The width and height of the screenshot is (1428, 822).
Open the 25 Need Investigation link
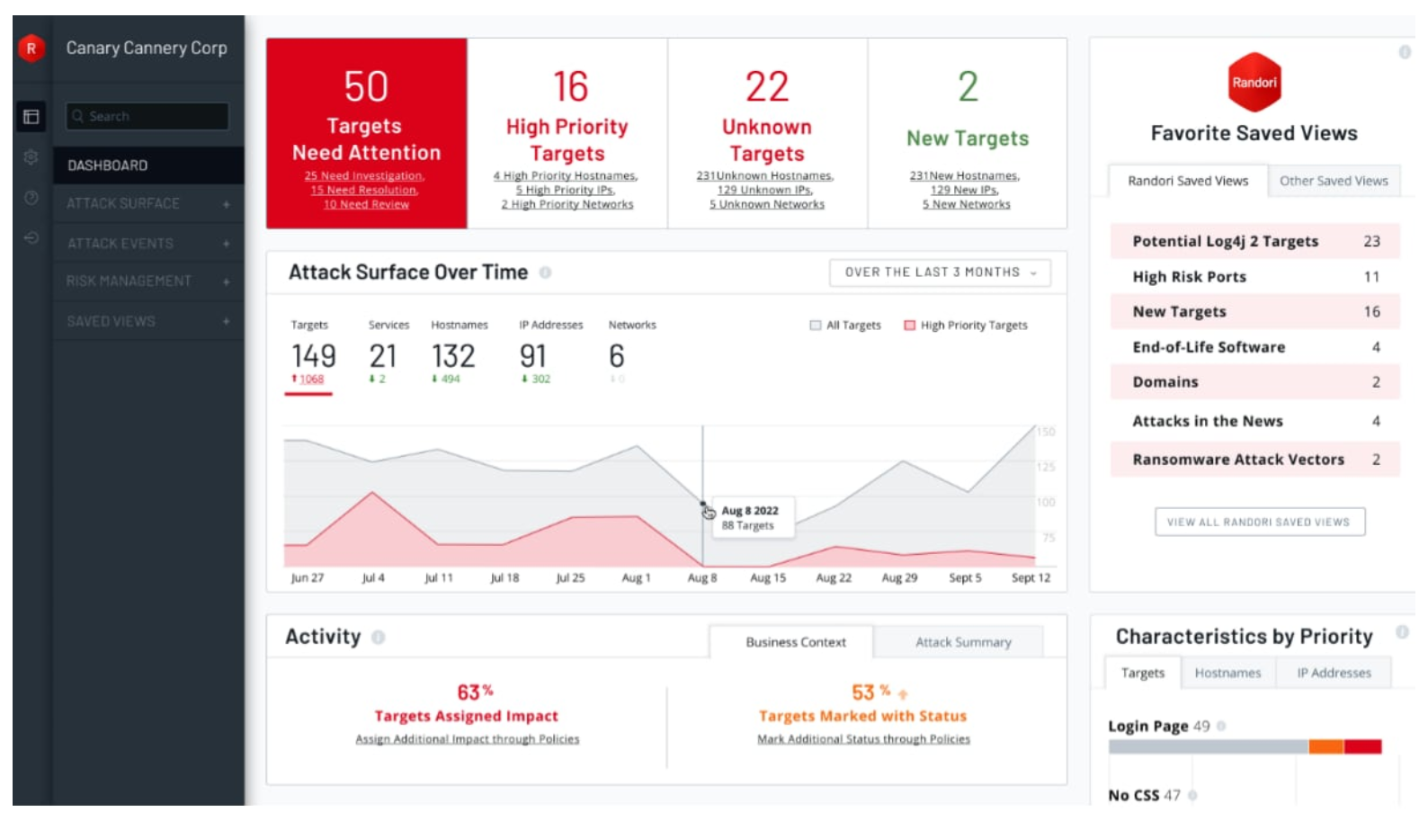click(364, 176)
